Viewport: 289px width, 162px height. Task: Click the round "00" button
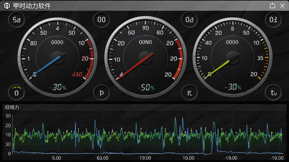(x=101, y=20)
